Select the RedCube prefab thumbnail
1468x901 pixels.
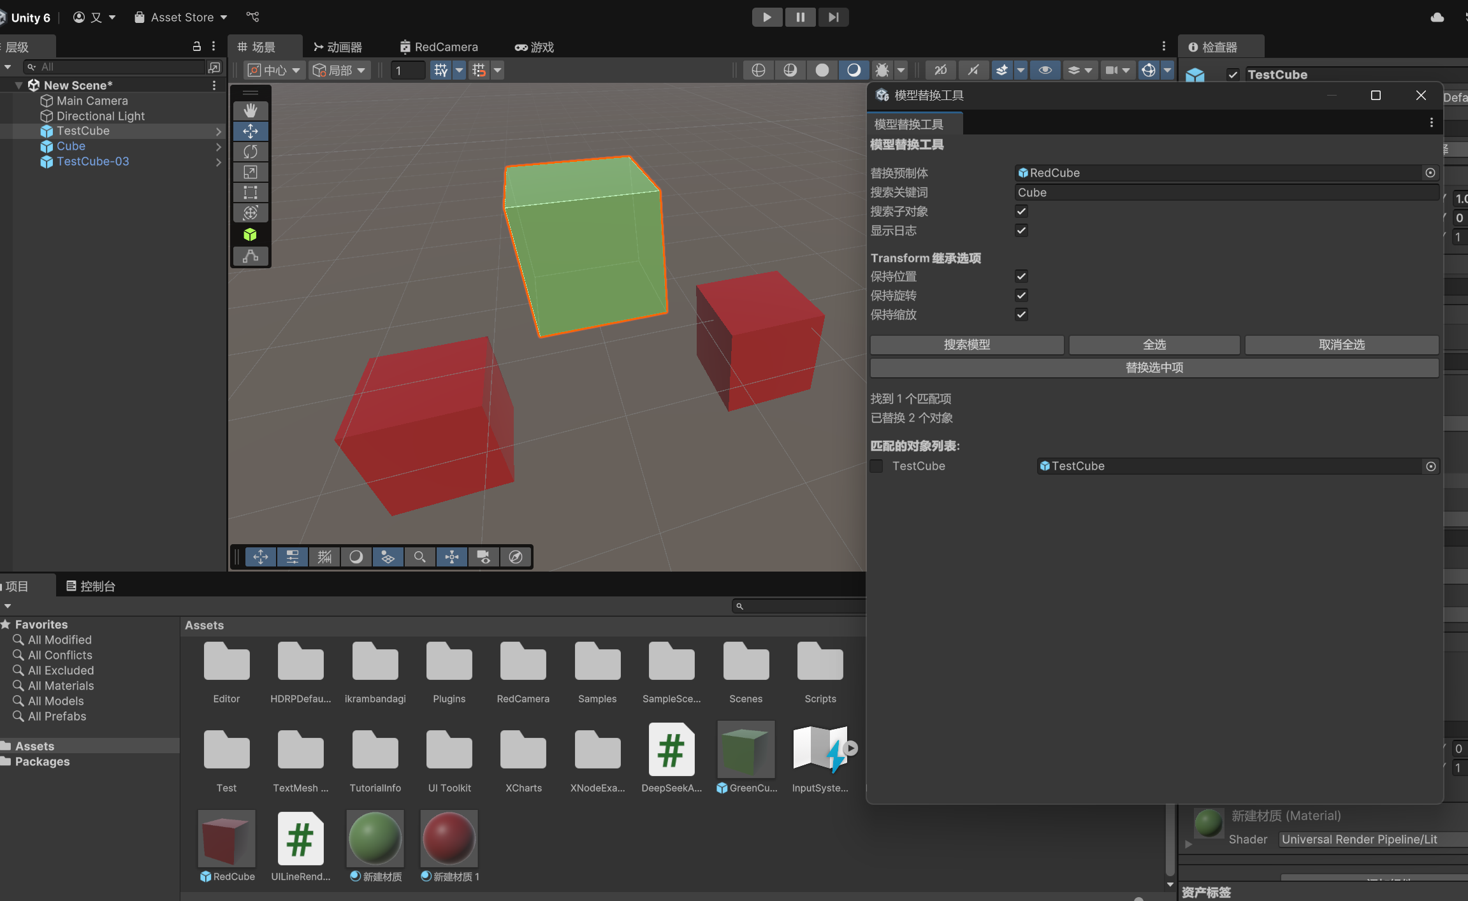pos(226,839)
